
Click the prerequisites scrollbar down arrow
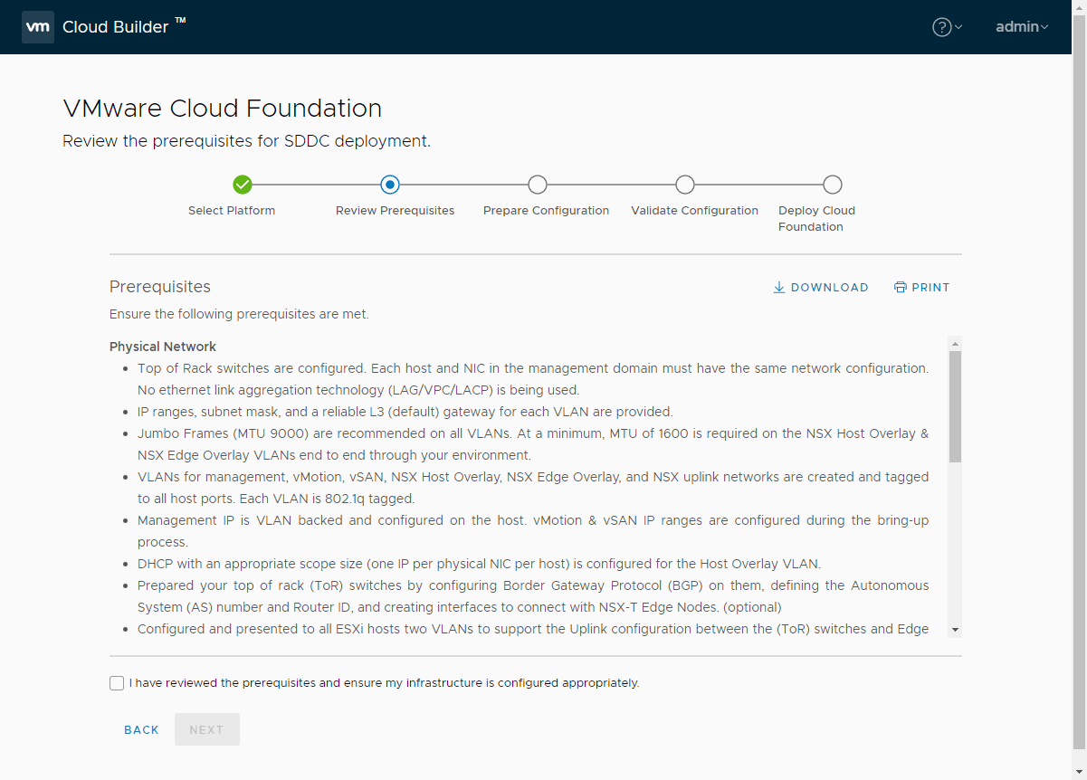click(x=955, y=630)
